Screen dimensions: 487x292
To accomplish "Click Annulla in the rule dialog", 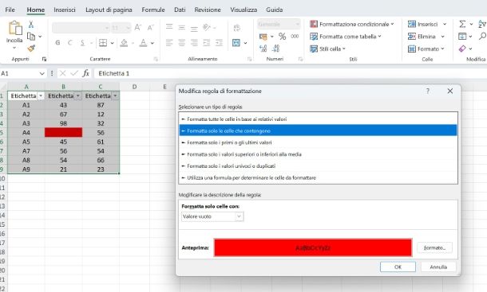I will (438, 267).
